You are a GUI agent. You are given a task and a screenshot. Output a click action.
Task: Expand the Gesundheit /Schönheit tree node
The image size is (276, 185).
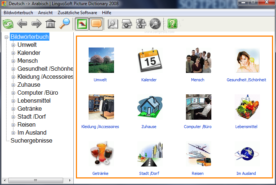click(x=13, y=69)
